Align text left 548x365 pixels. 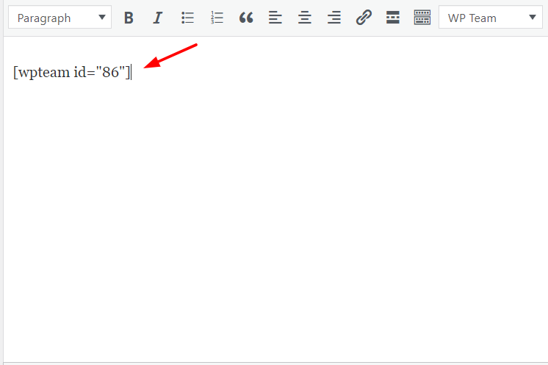click(x=275, y=18)
